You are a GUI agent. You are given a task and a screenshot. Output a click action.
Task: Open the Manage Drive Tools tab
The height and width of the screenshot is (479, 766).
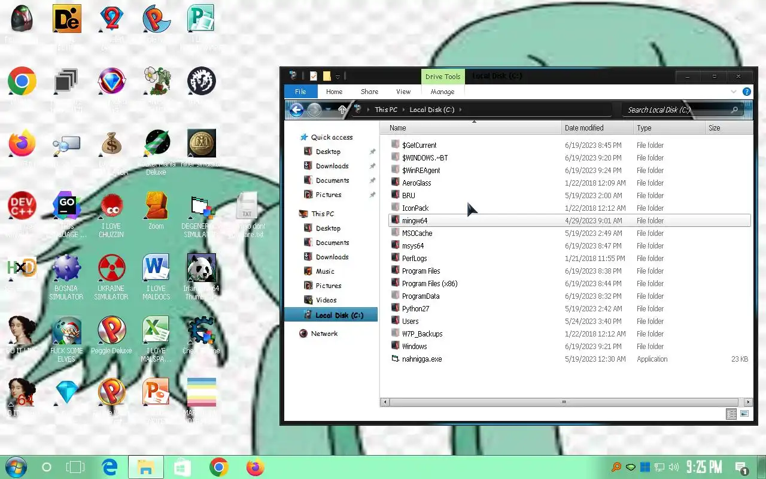(442, 92)
